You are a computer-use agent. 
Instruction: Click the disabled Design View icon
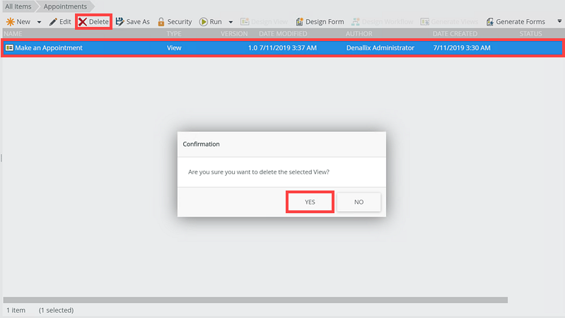click(x=245, y=22)
